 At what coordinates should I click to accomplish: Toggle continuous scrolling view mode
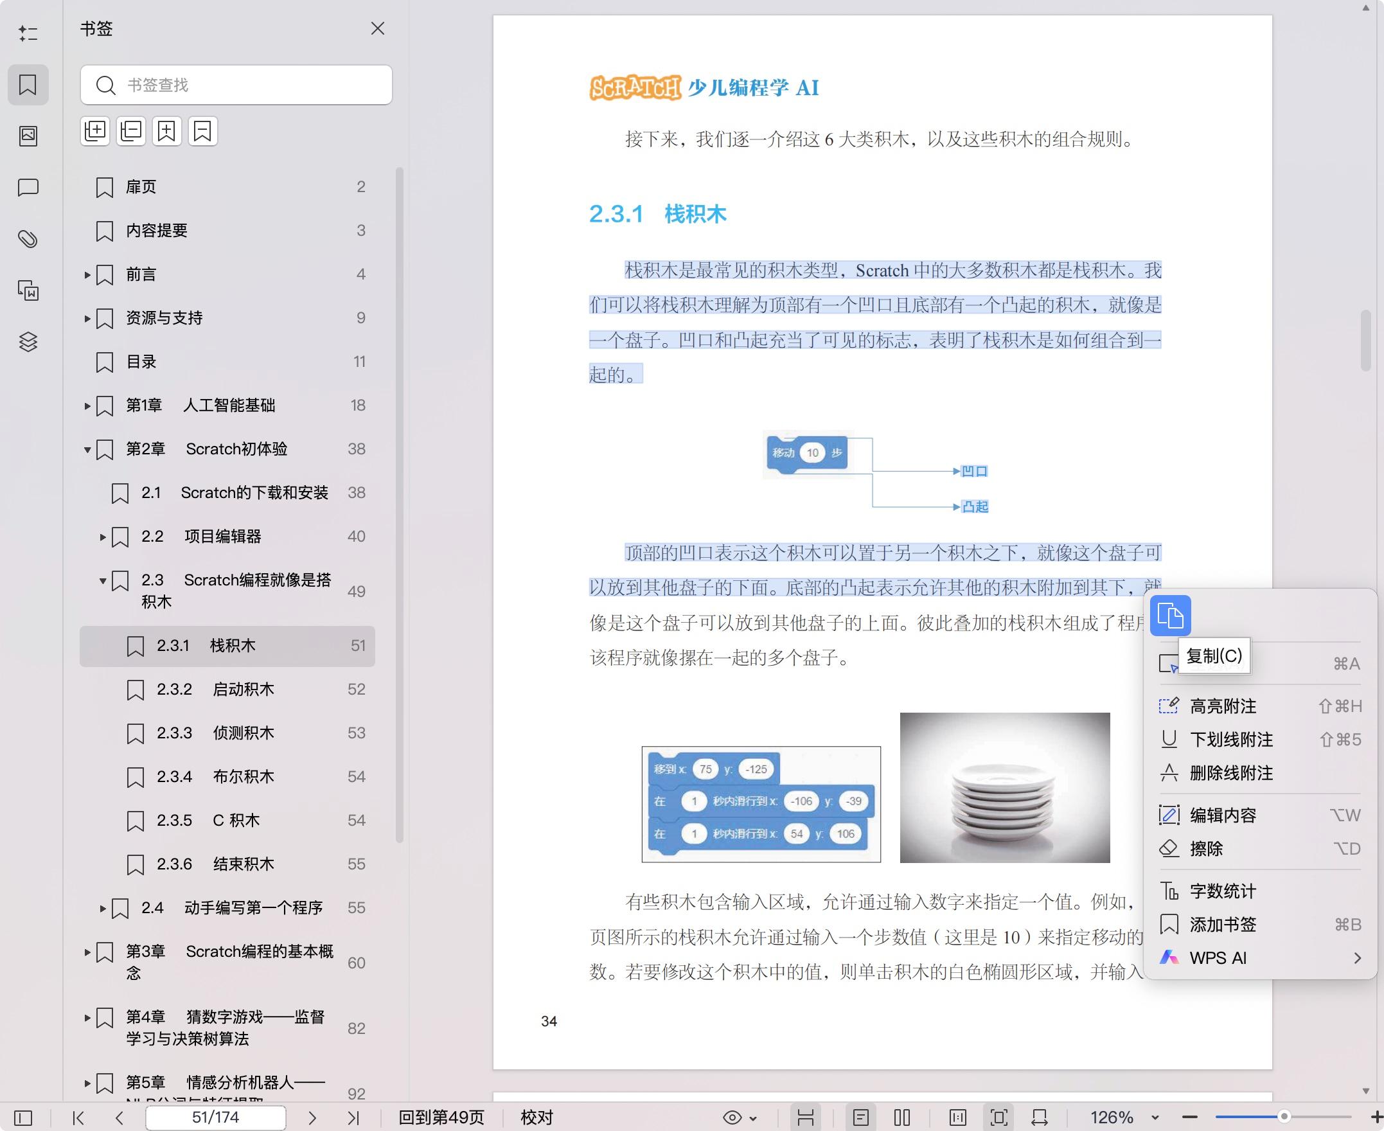[x=806, y=1118]
